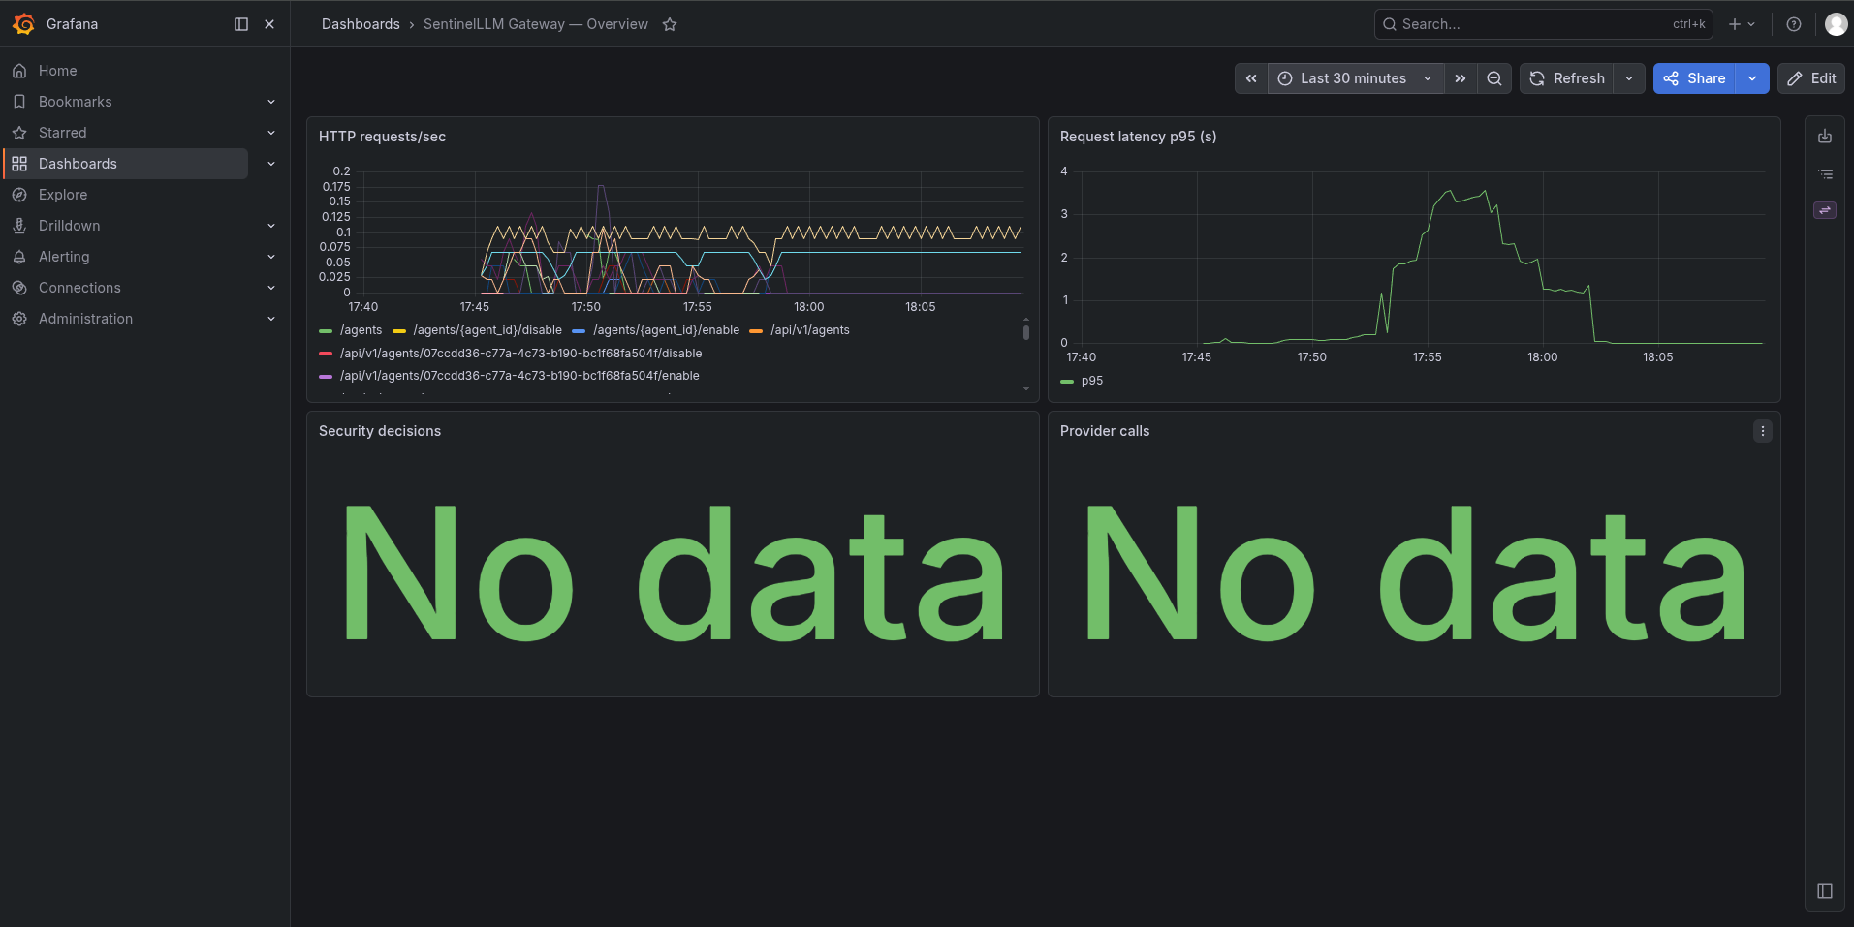Click the HTTP requests/sec panel title

tap(382, 137)
